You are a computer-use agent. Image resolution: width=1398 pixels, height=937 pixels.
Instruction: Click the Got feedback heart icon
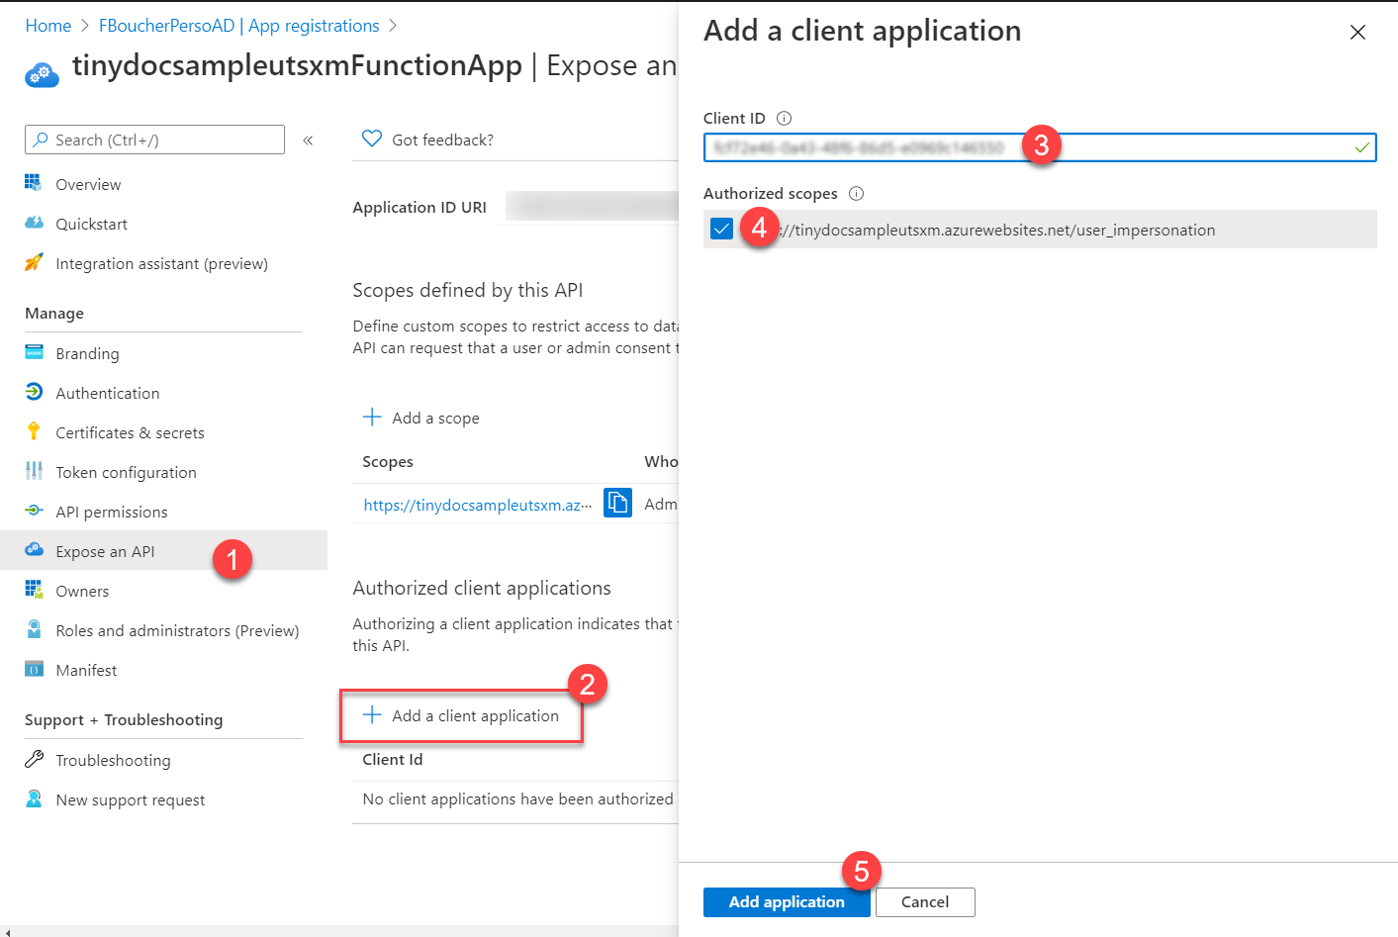click(371, 139)
